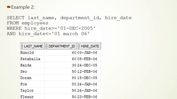This screenshot has width=177, height=99.
Task: Click the sort icon beside DEPARTMENT_ID
Action: tap(46, 46)
